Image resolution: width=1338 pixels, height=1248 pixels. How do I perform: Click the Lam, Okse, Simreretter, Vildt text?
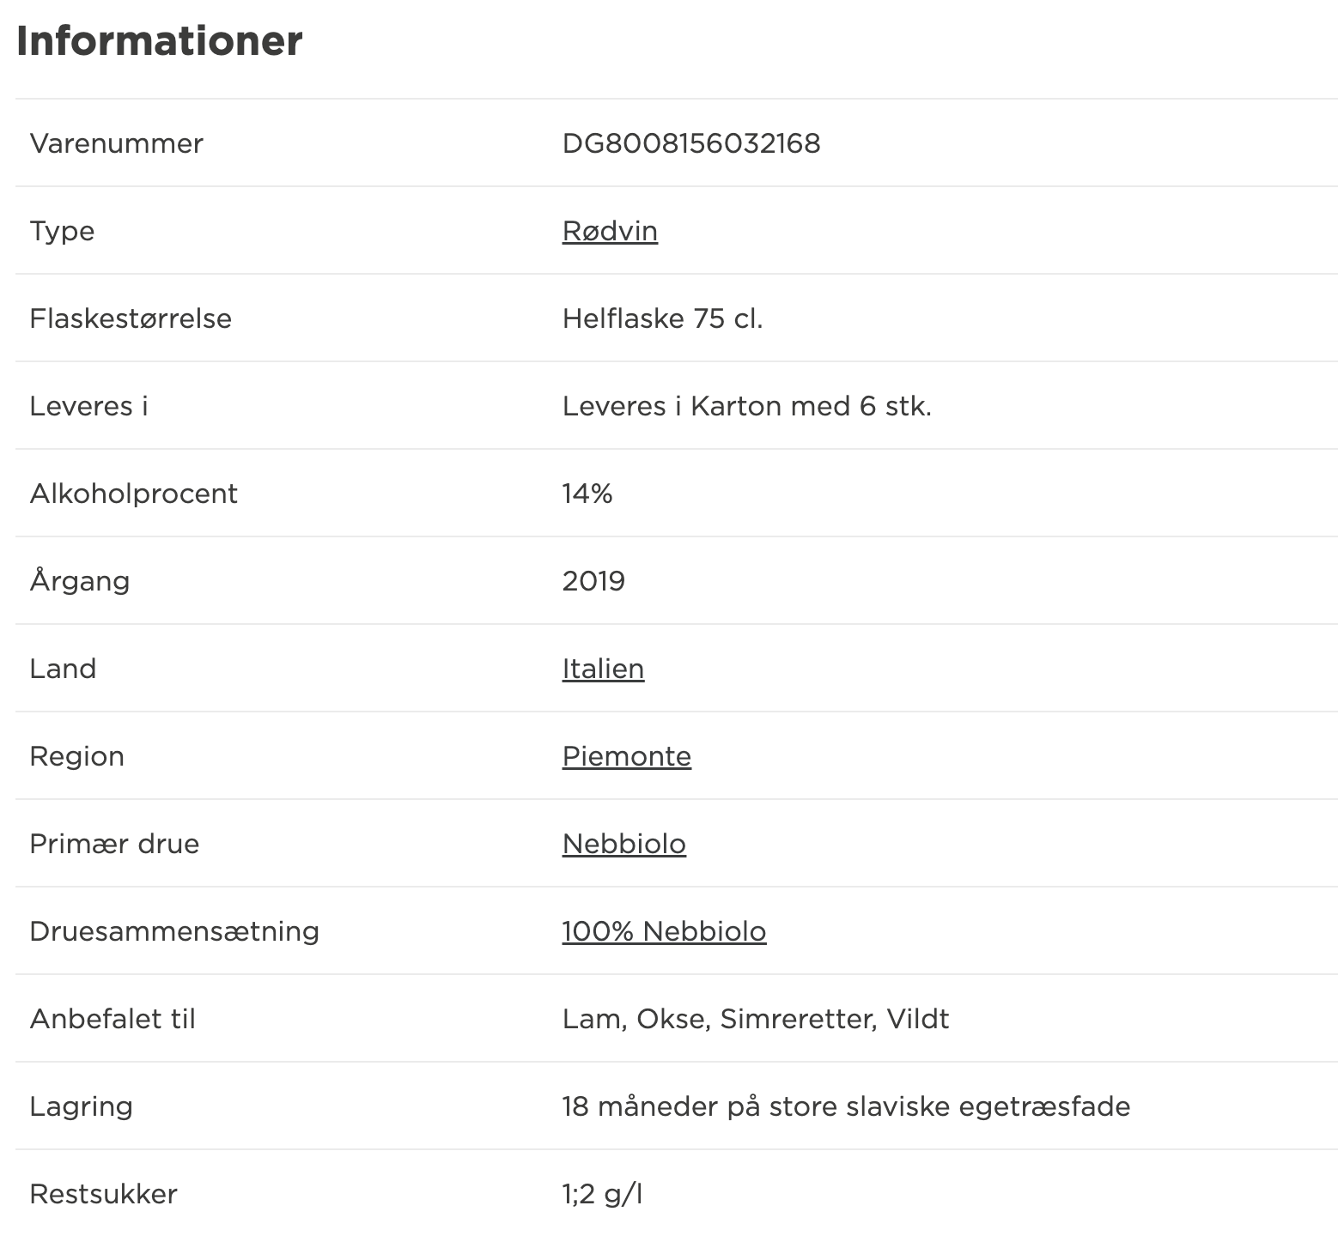tap(756, 1019)
